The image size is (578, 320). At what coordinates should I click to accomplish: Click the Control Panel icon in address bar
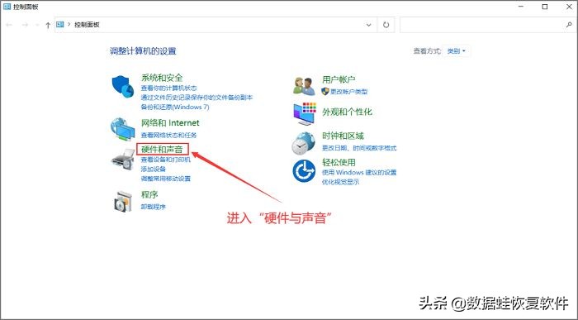60,24
